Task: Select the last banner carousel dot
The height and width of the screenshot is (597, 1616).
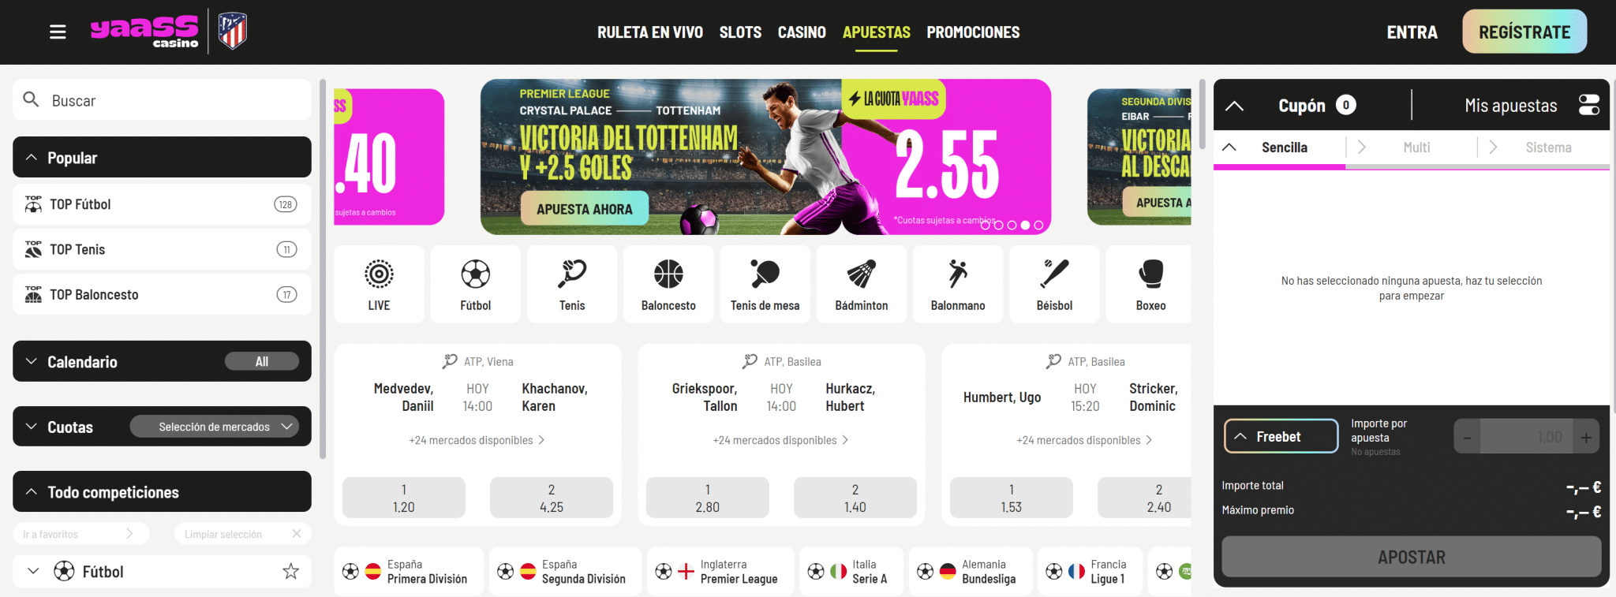Action: [x=1038, y=225]
